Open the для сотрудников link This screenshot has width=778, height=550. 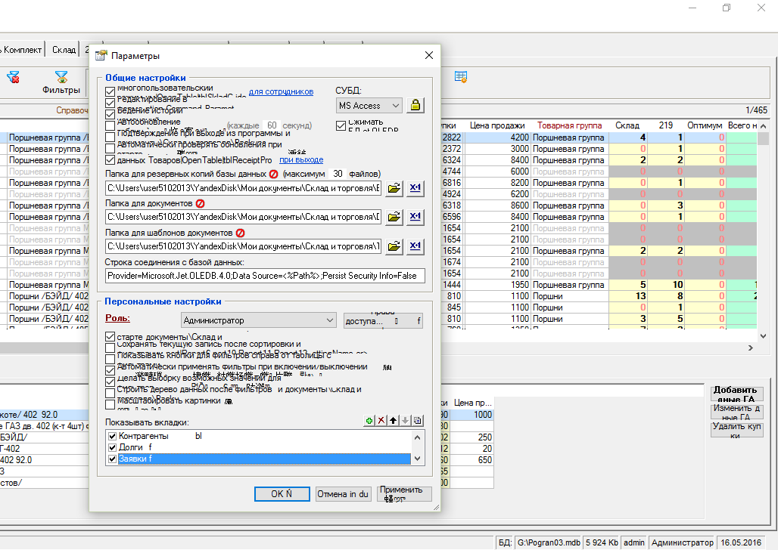[x=281, y=92]
